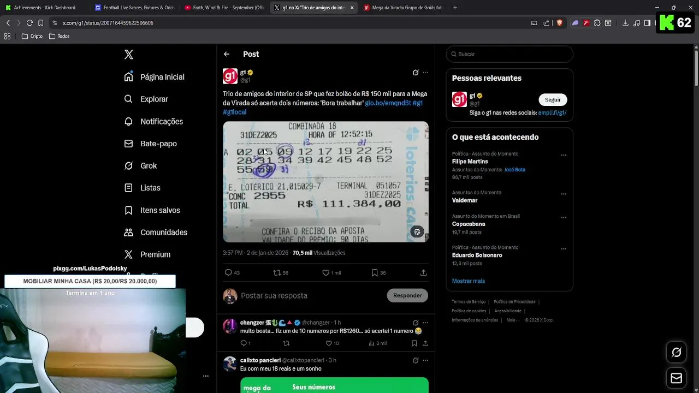Click the Buscar search field
The width and height of the screenshot is (699, 393).
click(510, 54)
